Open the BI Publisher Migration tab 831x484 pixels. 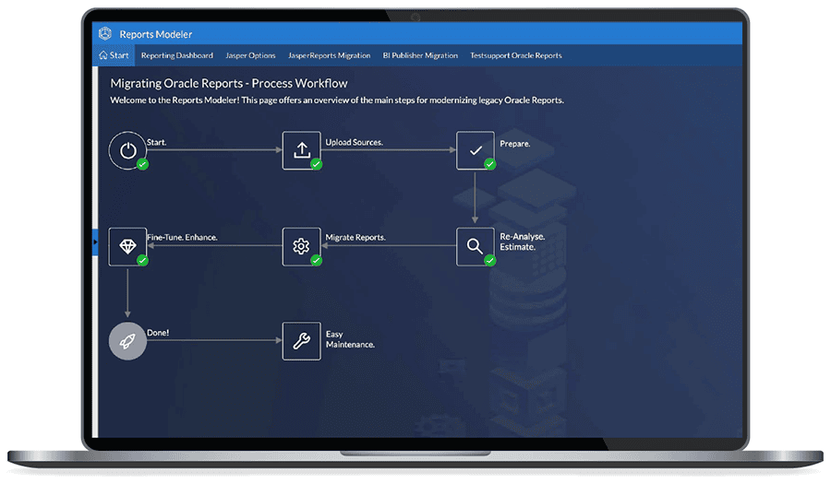420,55
